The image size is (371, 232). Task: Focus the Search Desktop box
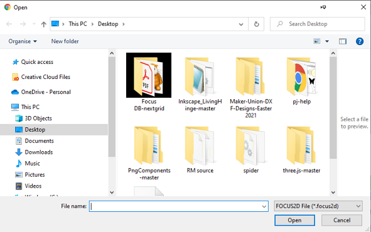pos(317,24)
